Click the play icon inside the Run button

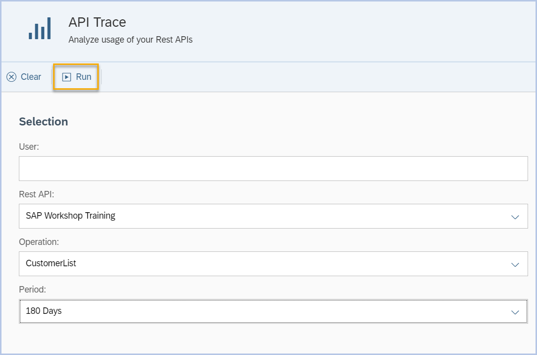tap(67, 77)
